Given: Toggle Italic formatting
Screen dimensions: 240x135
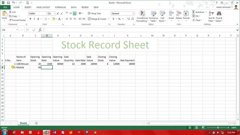Looking at the screenshot, I should click(34, 19).
